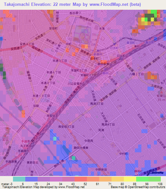The height and width of the screenshot is (189, 166).
Task: Click the 常磐町2丁目 label
Action: (x=89, y=75)
